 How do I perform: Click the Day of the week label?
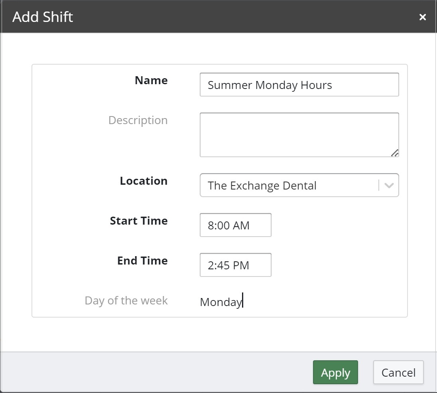[x=126, y=301]
